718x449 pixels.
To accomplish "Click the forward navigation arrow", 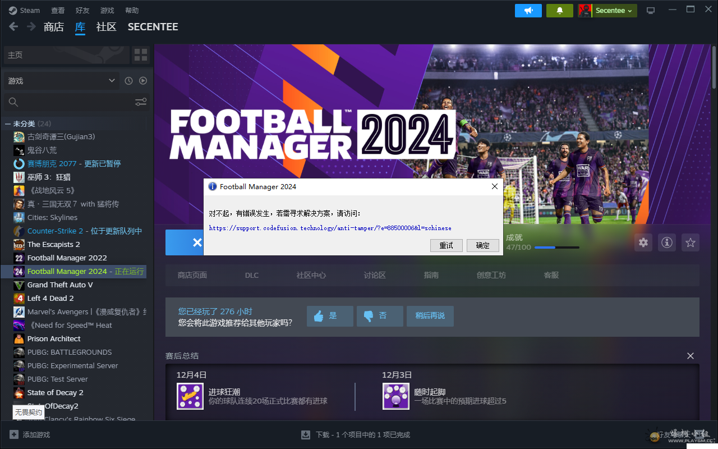I will pos(31,26).
